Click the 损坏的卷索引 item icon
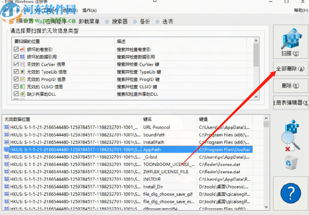 [x=22, y=49]
